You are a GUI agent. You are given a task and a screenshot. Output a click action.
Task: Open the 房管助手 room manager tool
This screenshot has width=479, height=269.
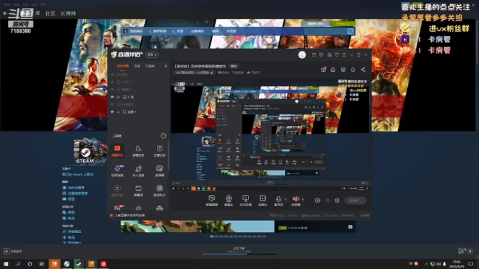coord(138,151)
